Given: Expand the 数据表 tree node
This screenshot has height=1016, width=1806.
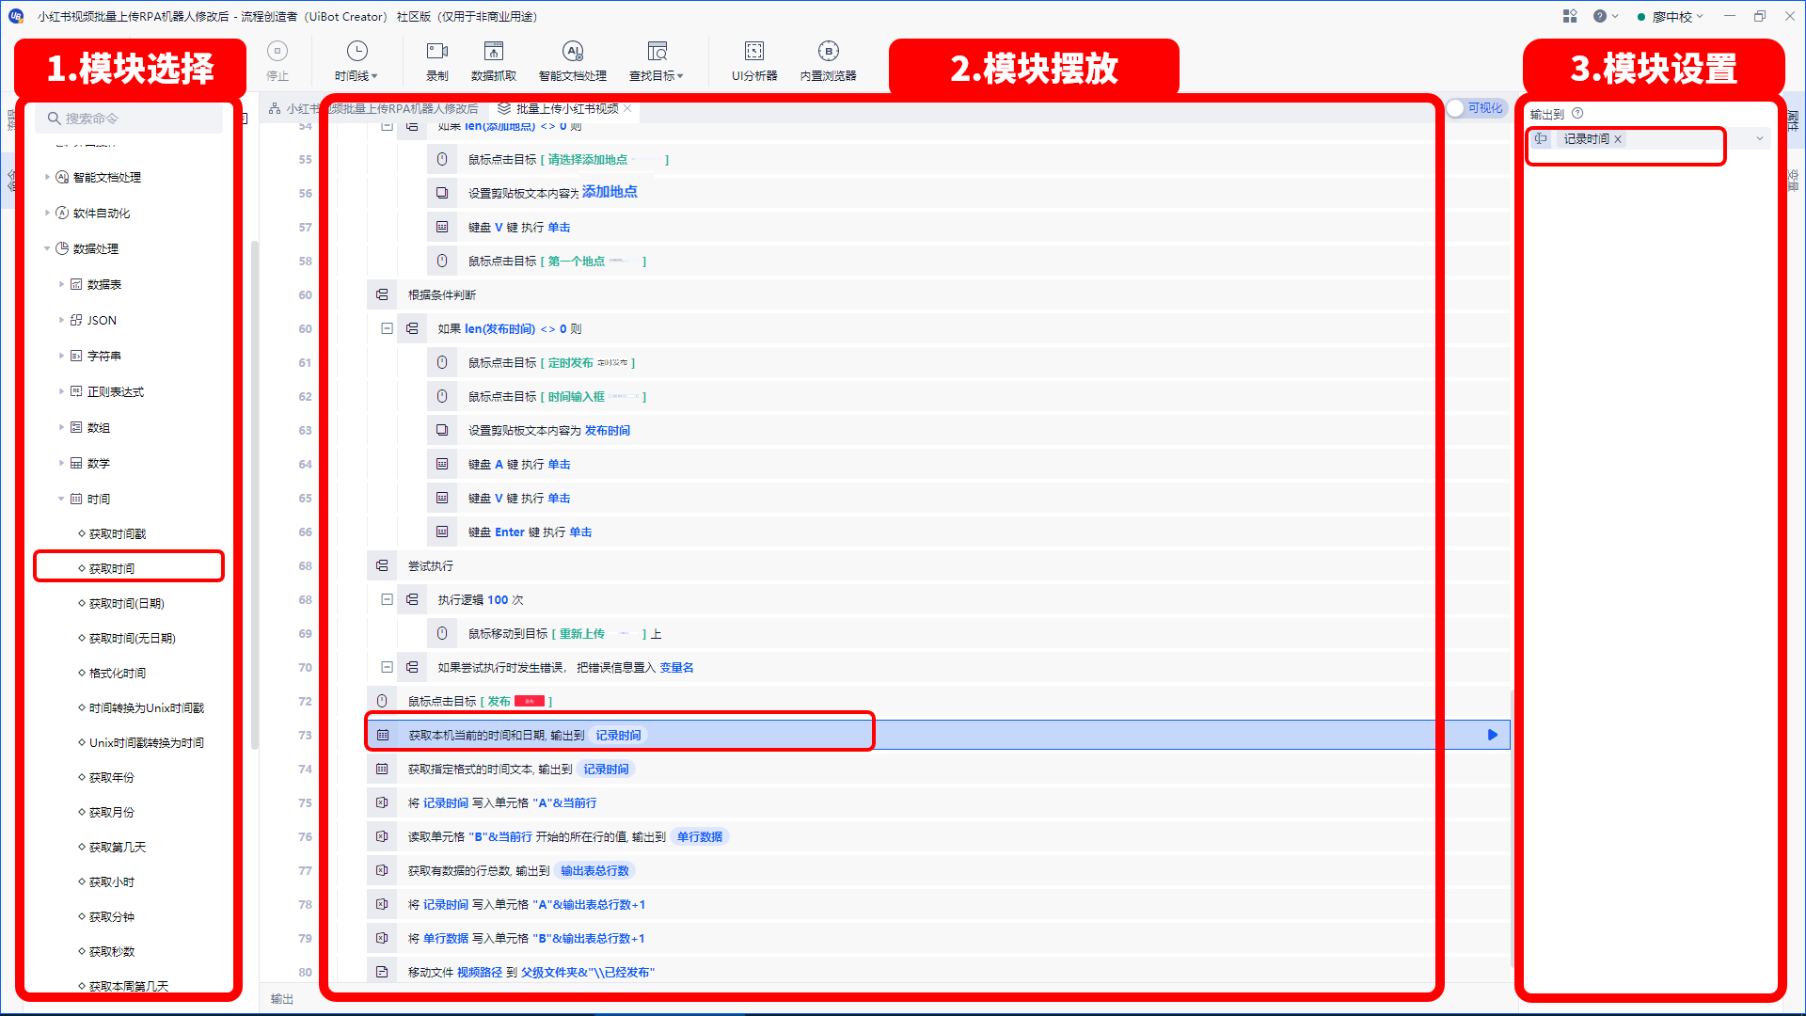Looking at the screenshot, I should point(62,284).
